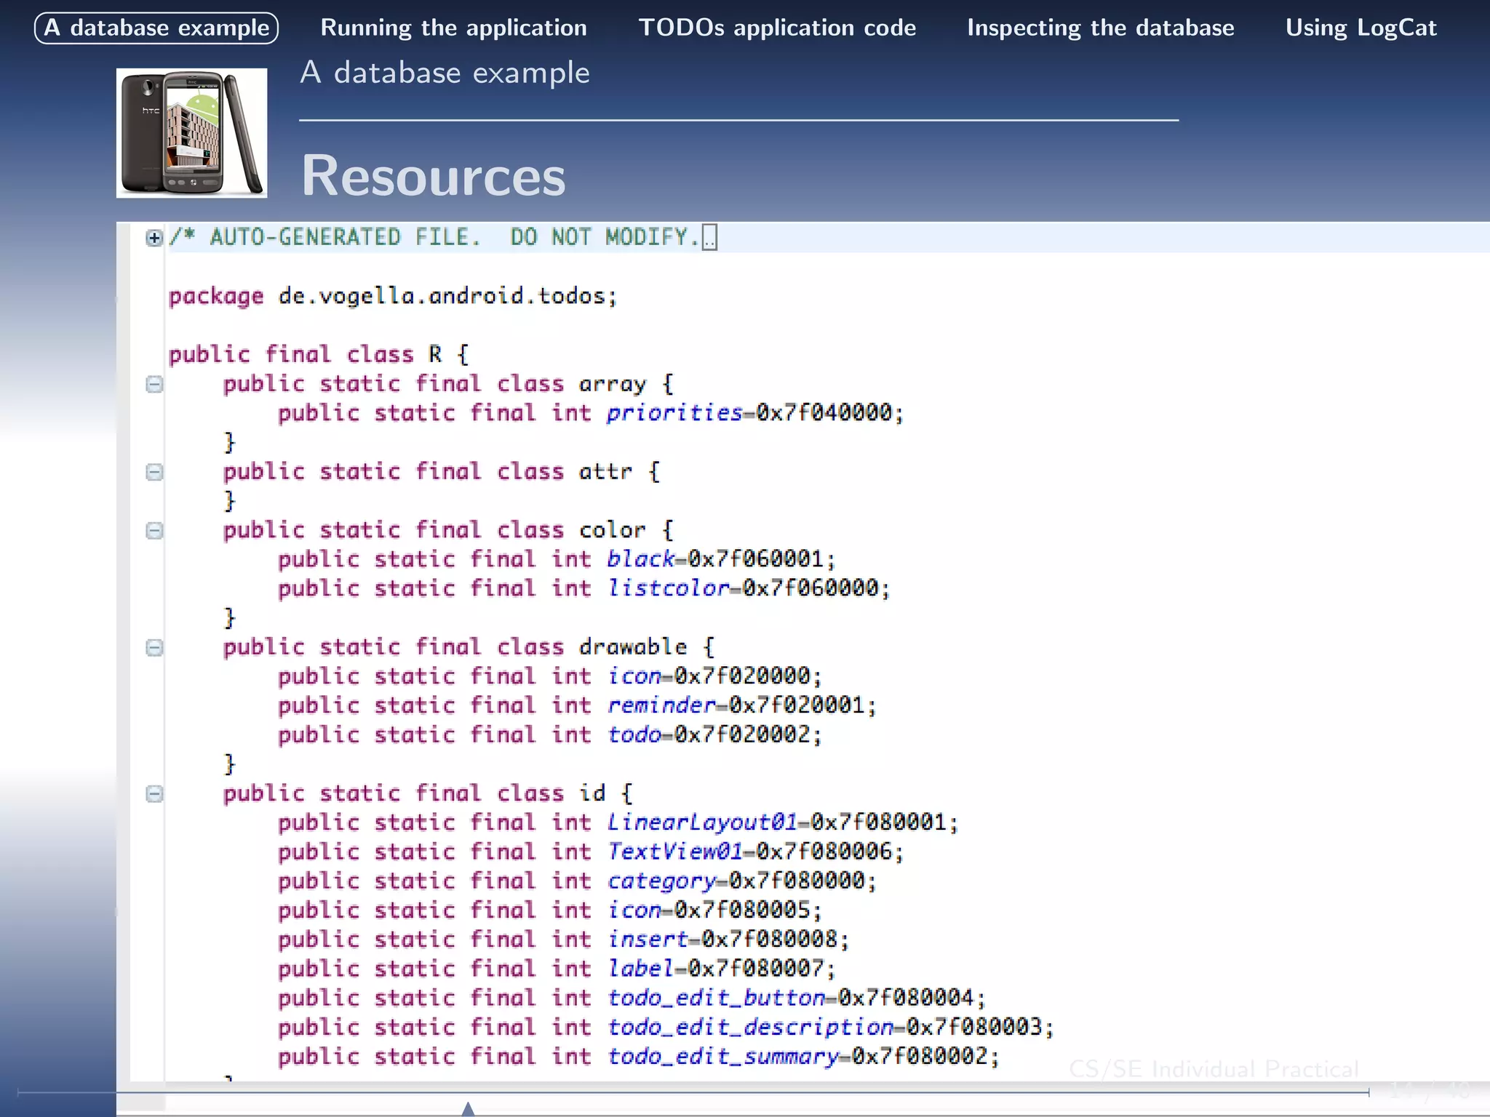This screenshot has width=1490, height=1117.
Task: Click the package de.vogella.android.todos line
Action: [x=393, y=296]
